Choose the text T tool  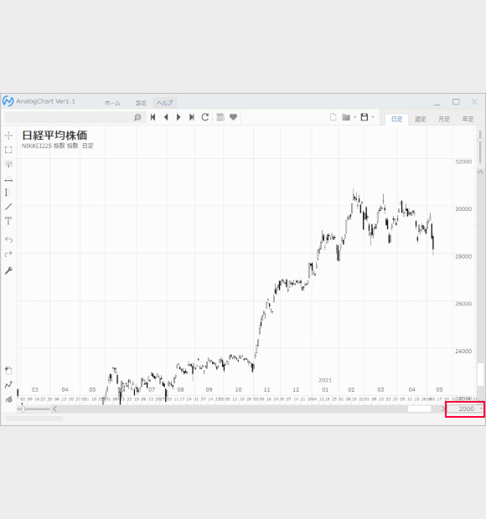click(8, 221)
